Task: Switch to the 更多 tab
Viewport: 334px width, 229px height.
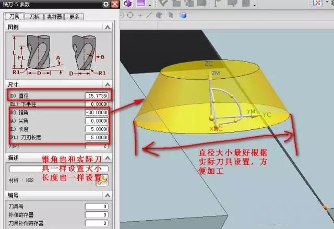Action: (x=74, y=17)
